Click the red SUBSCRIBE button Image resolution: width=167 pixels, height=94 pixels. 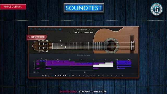coord(37,37)
